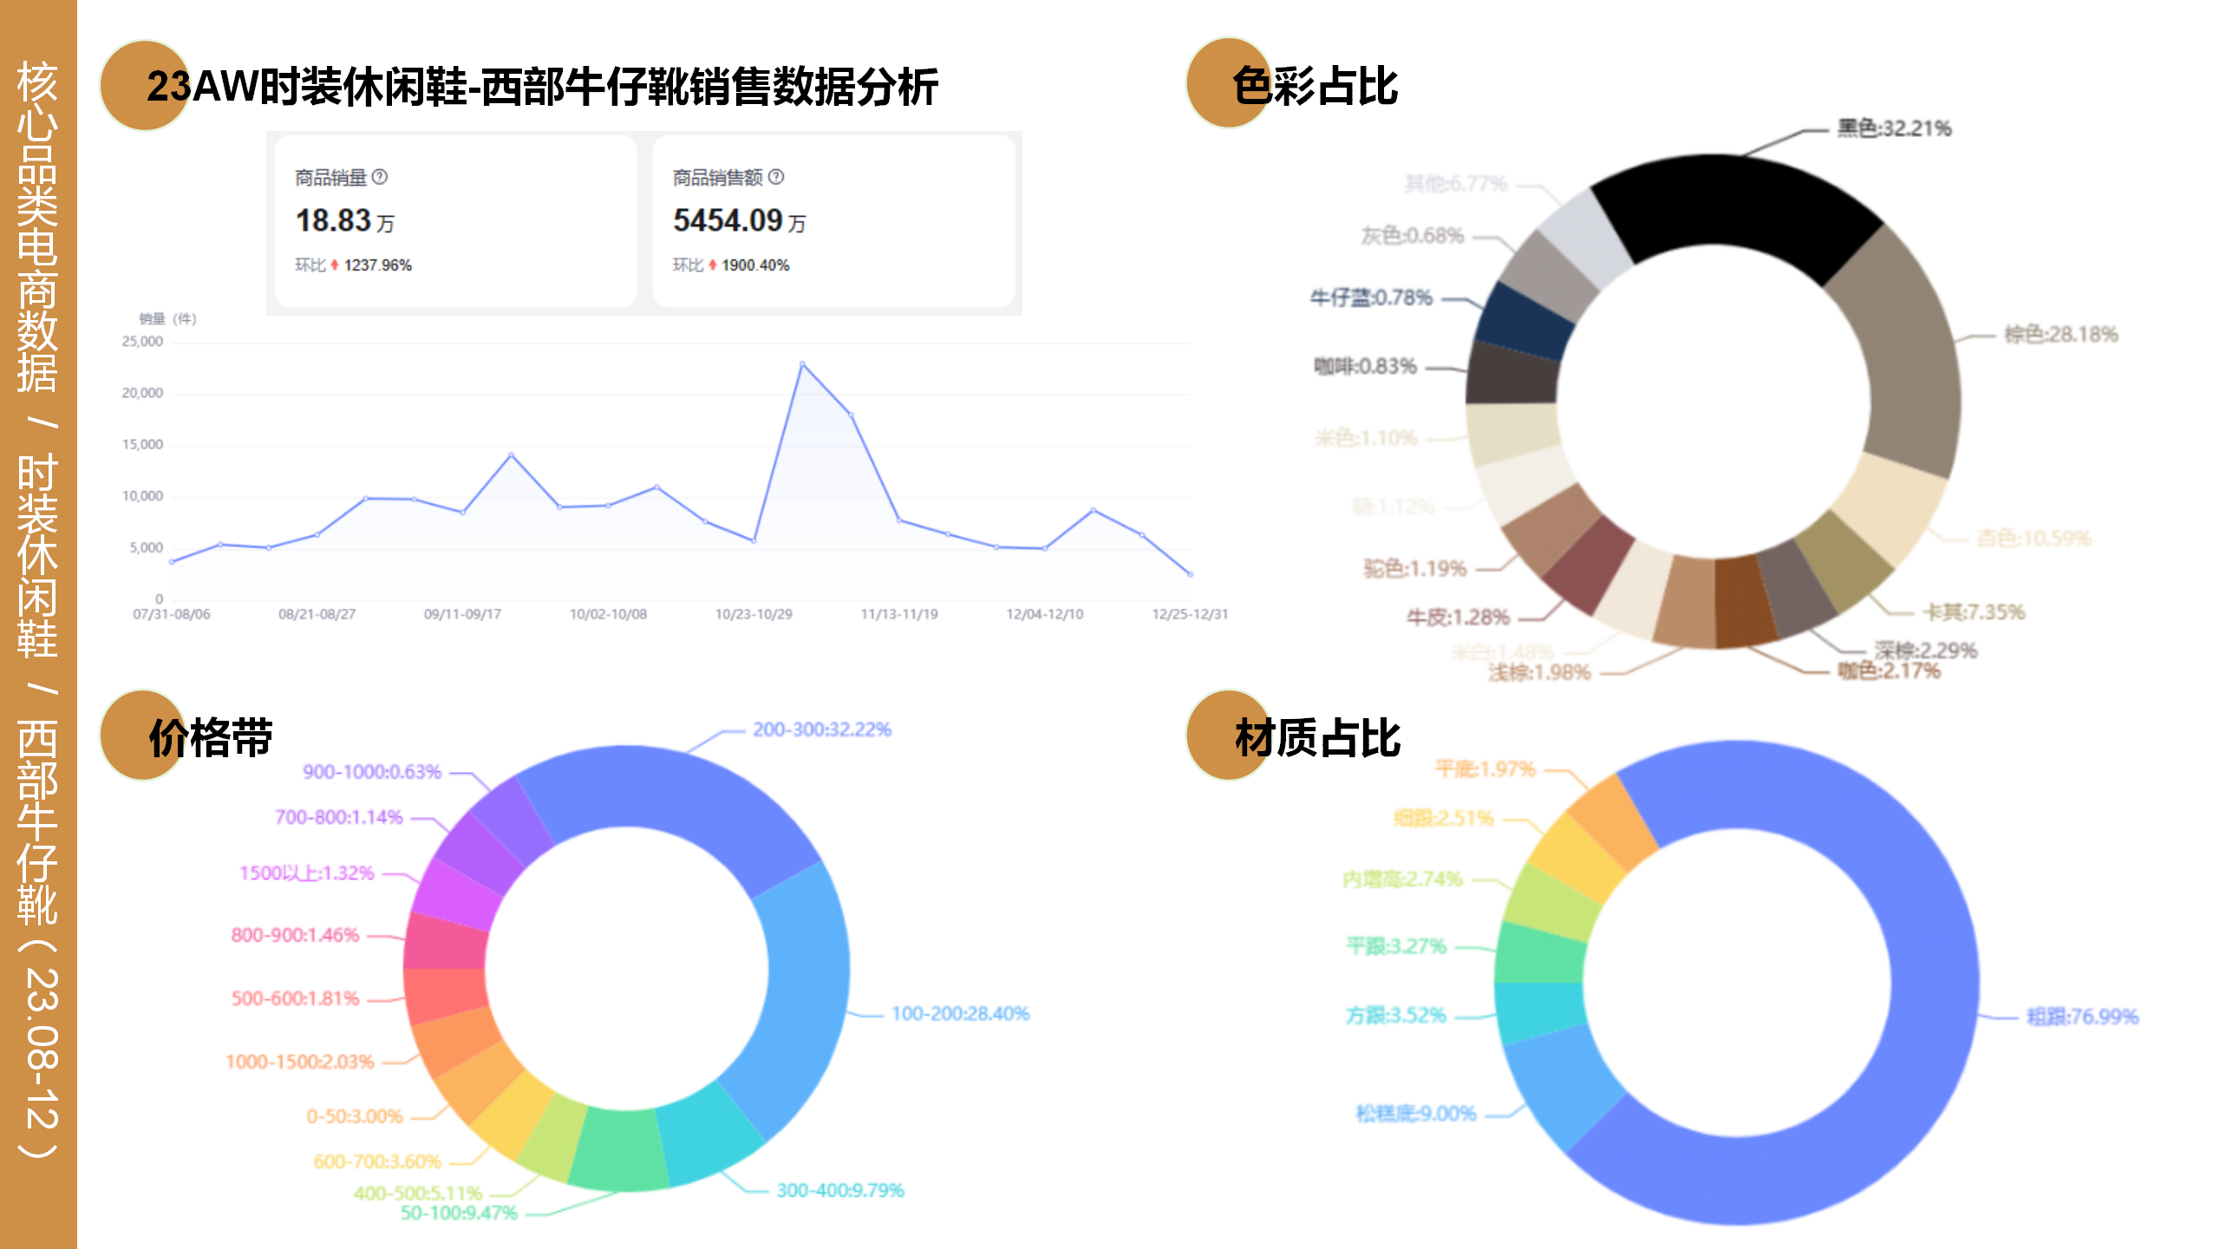Click the label 700-800:1.14%
2220x1249 pixels.
coord(339,817)
